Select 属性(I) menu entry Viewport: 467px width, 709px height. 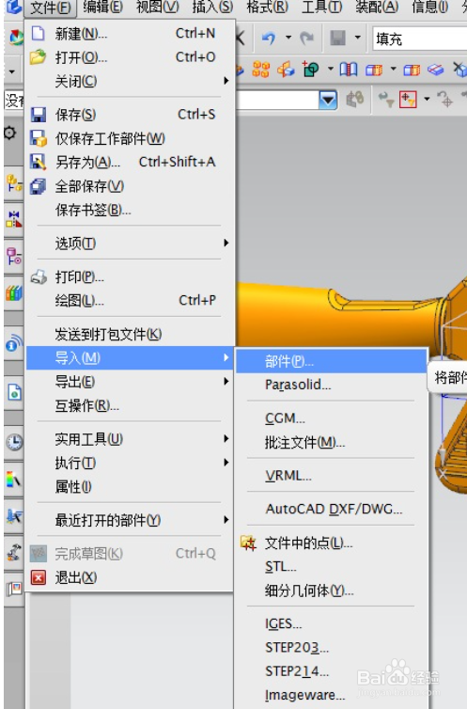point(130,487)
